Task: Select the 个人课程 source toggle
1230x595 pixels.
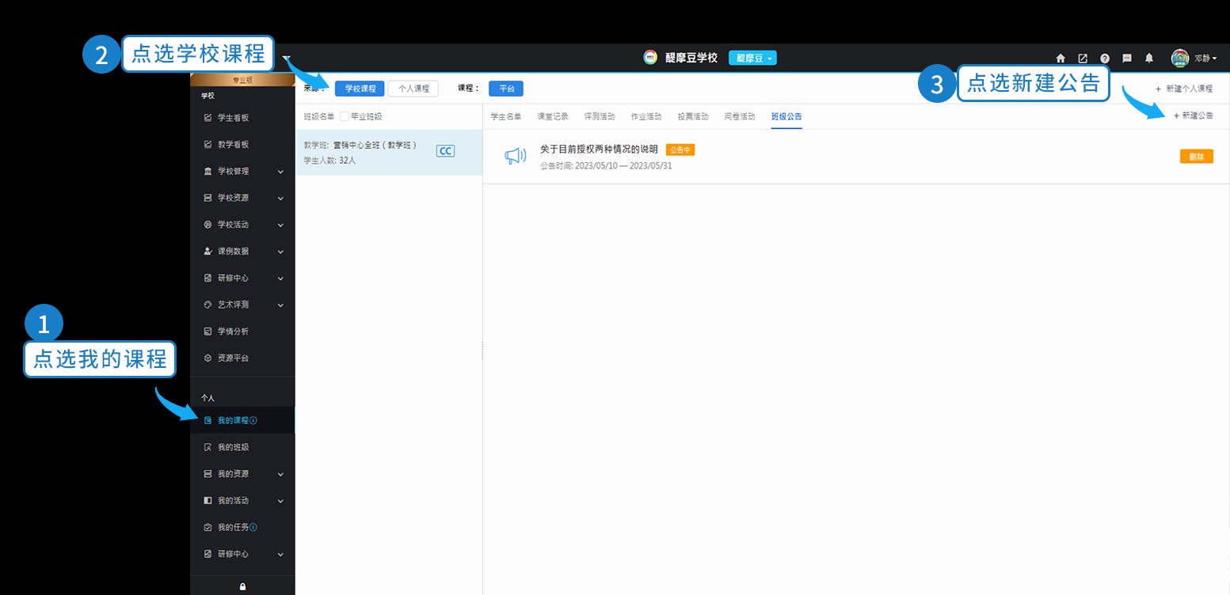Action: tap(413, 89)
